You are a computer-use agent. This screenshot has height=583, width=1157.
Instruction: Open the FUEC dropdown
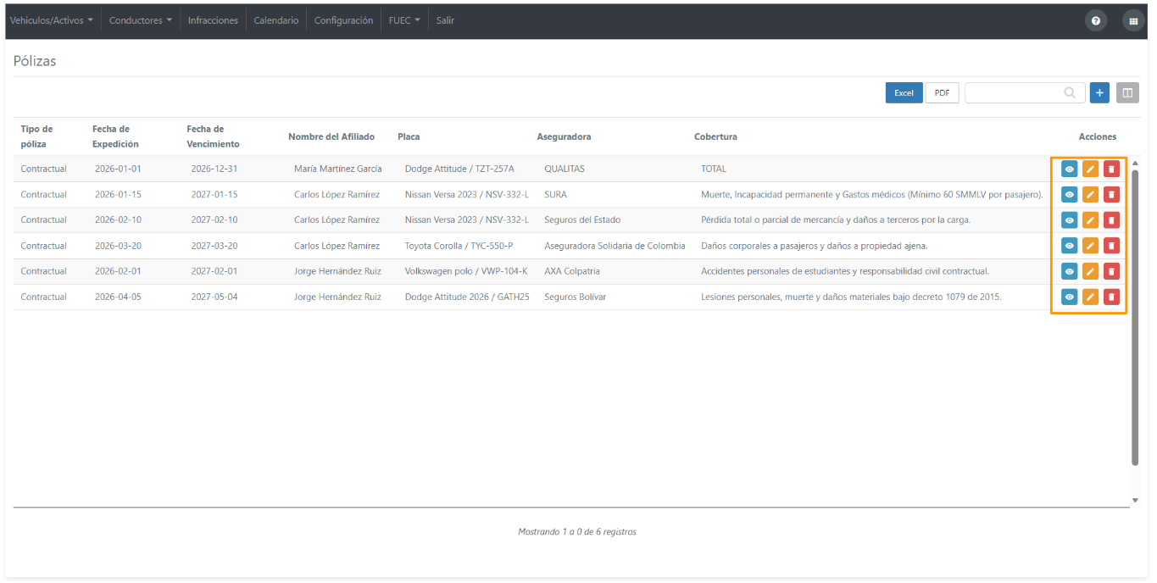click(x=404, y=20)
